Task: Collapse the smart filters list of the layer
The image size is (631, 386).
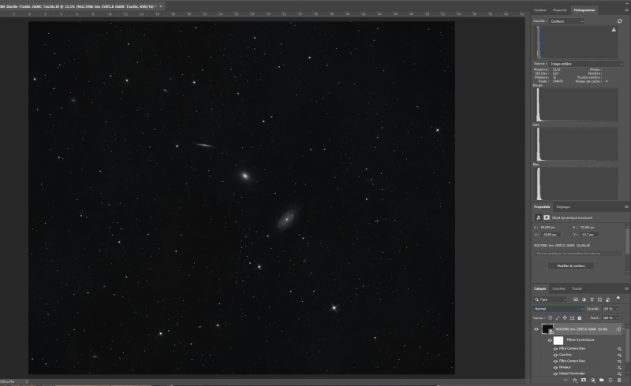Action: coord(623,329)
